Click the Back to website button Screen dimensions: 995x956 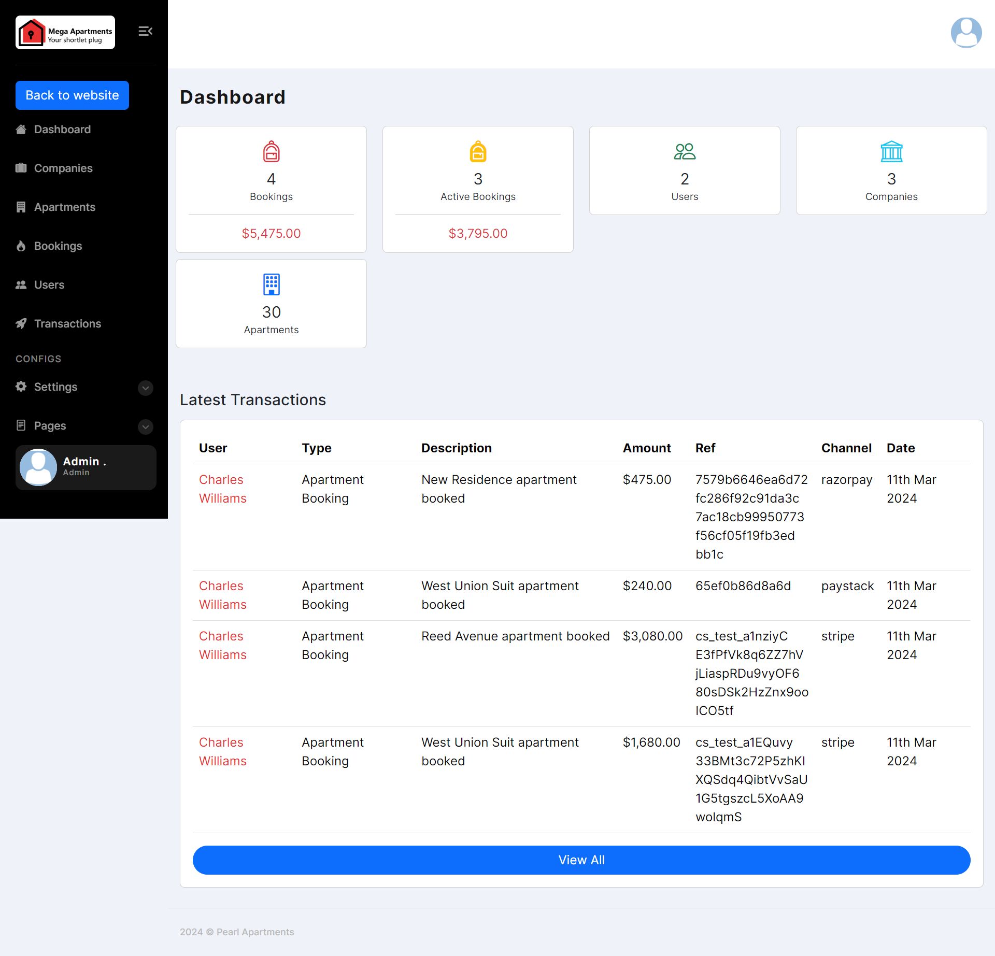pyautogui.click(x=72, y=95)
